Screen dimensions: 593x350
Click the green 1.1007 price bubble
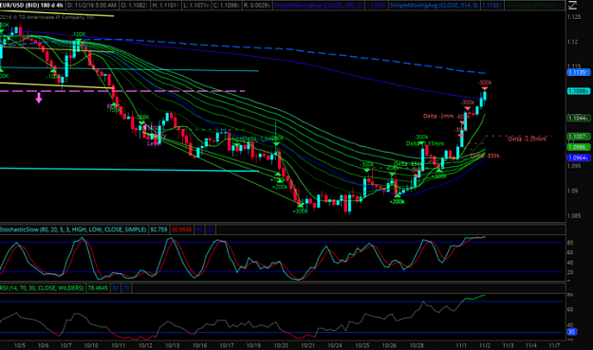[x=578, y=136]
